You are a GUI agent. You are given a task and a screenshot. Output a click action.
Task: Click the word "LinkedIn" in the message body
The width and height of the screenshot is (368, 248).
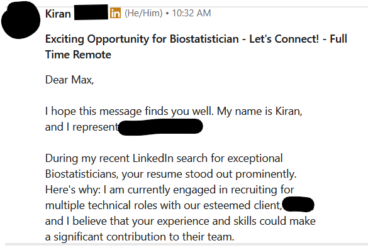tap(153, 158)
